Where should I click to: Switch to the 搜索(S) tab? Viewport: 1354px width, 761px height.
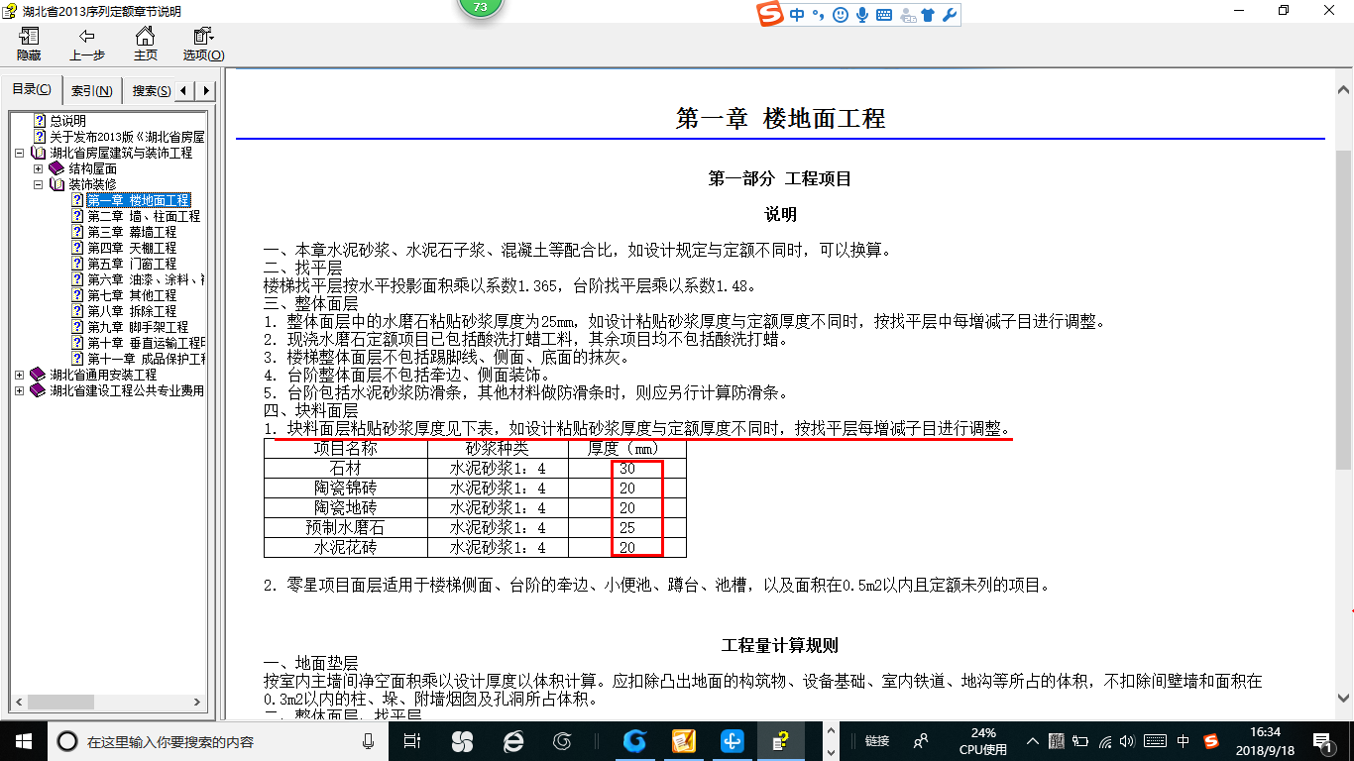pos(151,91)
